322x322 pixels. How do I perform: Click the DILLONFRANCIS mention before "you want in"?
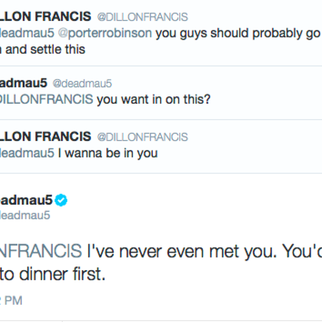pos(46,99)
